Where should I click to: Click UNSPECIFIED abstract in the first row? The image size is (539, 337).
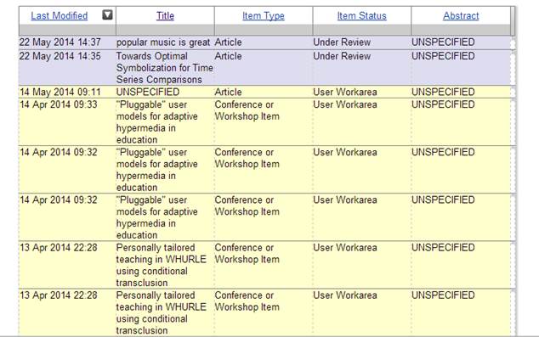pyautogui.click(x=443, y=42)
